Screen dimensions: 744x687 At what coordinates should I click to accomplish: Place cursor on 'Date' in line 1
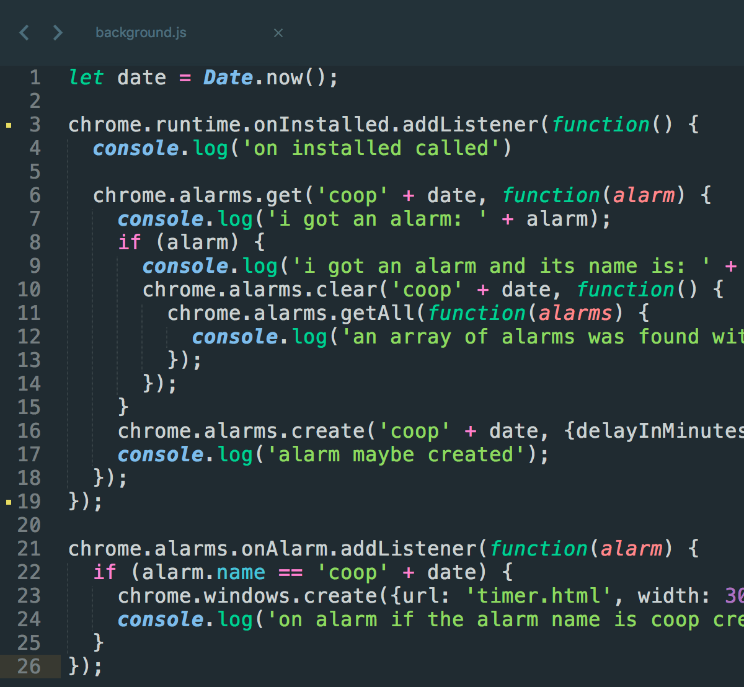pyautogui.click(x=228, y=78)
